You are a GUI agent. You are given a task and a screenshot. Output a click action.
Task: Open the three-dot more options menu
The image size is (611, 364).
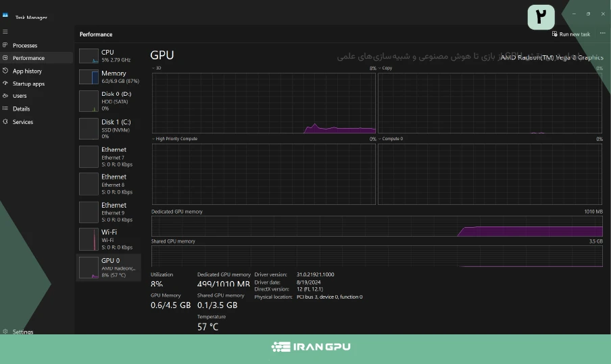click(x=602, y=34)
